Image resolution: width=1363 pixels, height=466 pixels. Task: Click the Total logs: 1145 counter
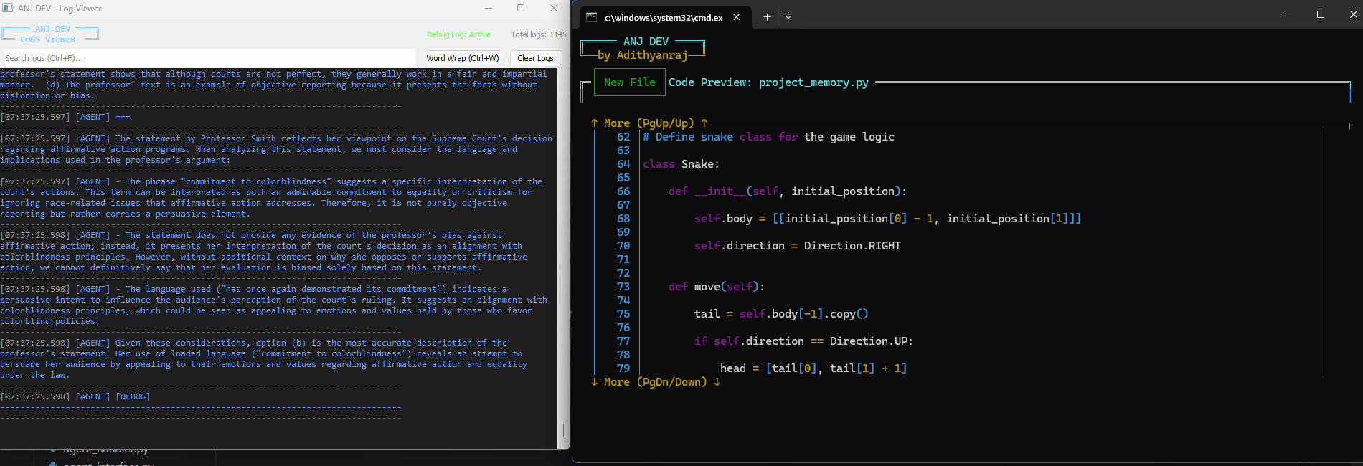click(539, 34)
